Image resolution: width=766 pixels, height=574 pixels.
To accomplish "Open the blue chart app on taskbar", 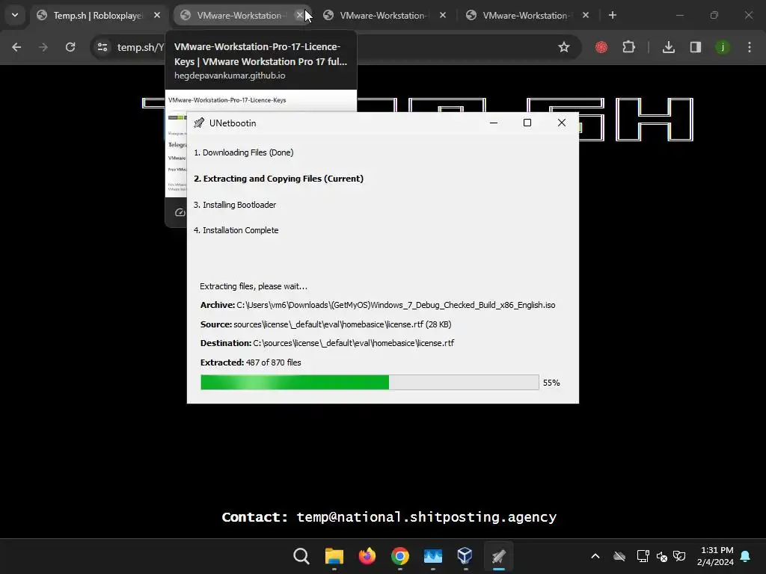I will (433, 556).
